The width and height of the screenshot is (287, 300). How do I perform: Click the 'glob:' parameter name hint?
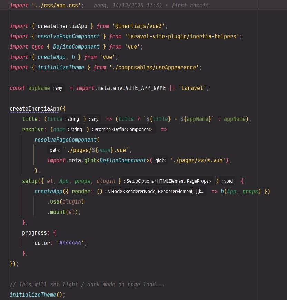pyautogui.click(x=160, y=161)
